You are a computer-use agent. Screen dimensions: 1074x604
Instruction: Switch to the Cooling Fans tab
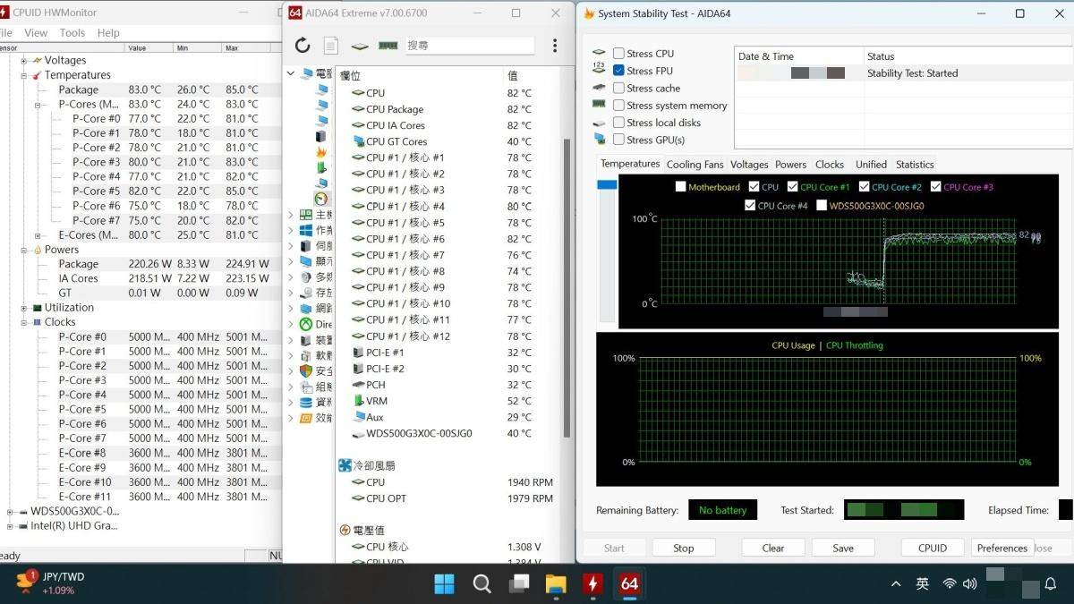[695, 165]
